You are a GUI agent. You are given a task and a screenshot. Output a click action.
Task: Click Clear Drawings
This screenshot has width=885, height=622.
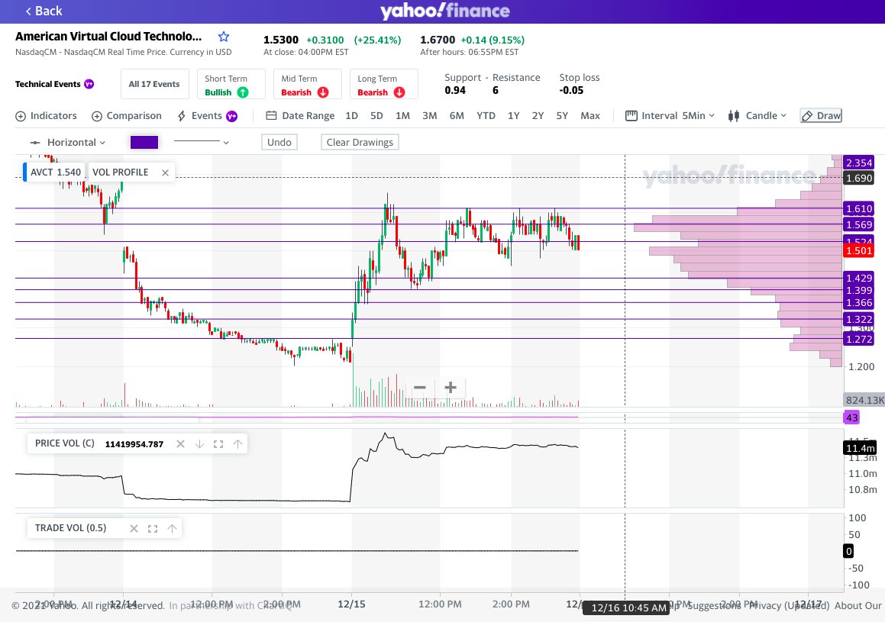360,142
